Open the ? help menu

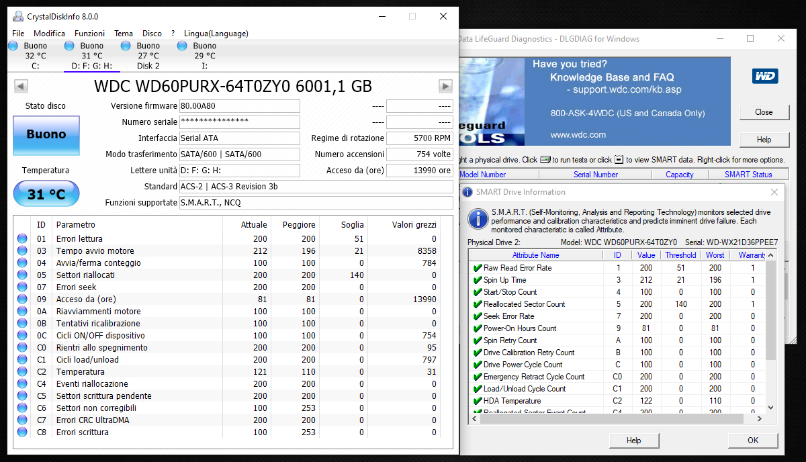tap(173, 33)
